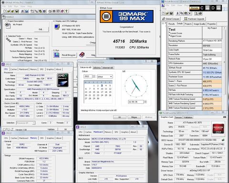229x183 pixels.
Task: Click the Print icon in Result Browser toolbar
Action: point(200,13)
